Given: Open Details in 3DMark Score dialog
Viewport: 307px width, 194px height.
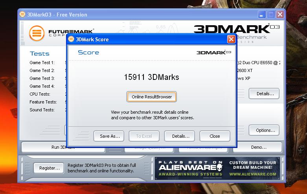Looking at the screenshot, I should click(180, 136).
